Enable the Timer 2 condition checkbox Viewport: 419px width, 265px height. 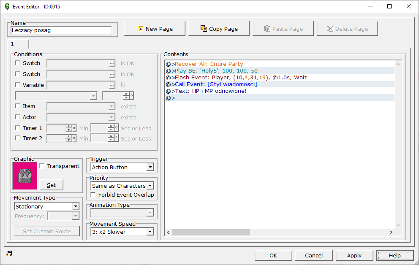tap(18, 138)
